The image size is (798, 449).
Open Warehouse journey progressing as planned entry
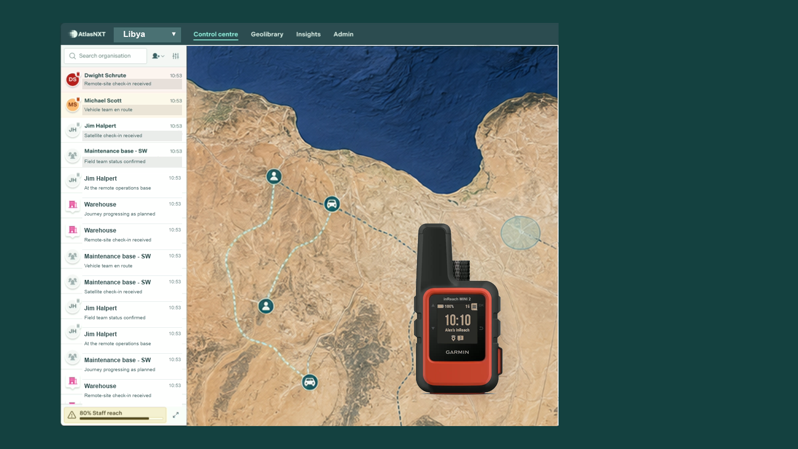pyautogui.click(x=124, y=209)
